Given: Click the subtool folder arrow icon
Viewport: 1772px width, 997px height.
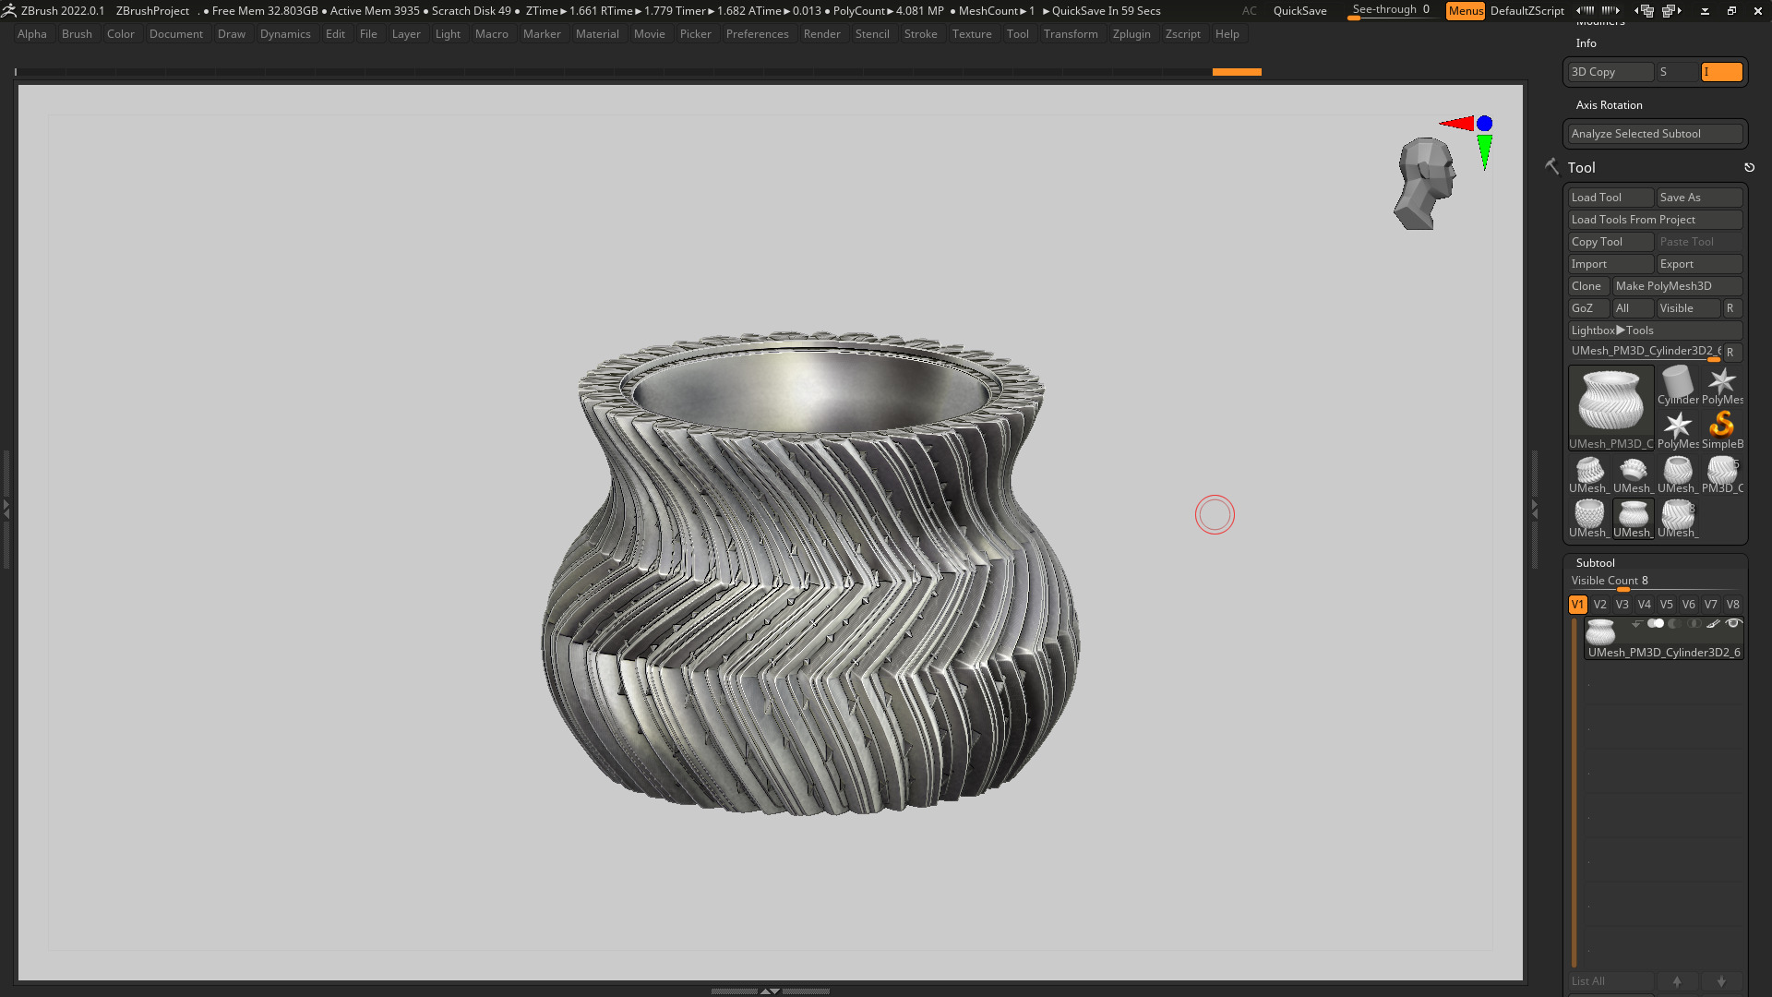Looking at the screenshot, I should [1637, 624].
